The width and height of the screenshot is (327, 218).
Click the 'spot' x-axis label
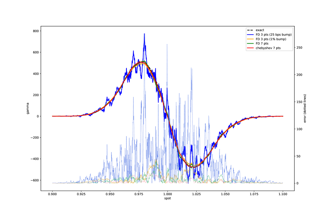[x=167, y=198]
